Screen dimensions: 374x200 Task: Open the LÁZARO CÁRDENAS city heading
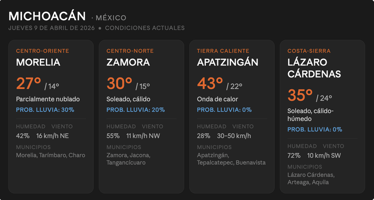point(314,68)
